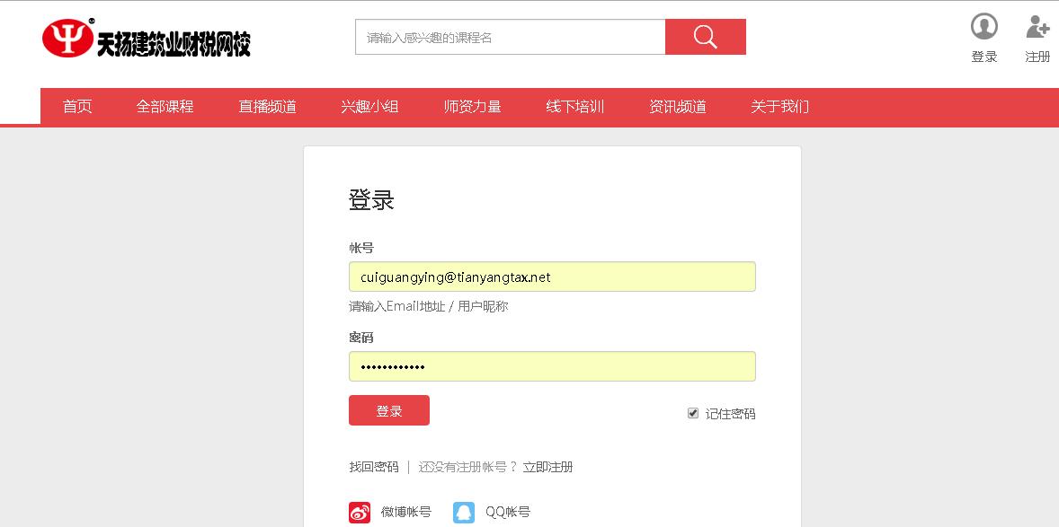Click the magnifying glass search icon
The image size is (1059, 527).
click(705, 37)
